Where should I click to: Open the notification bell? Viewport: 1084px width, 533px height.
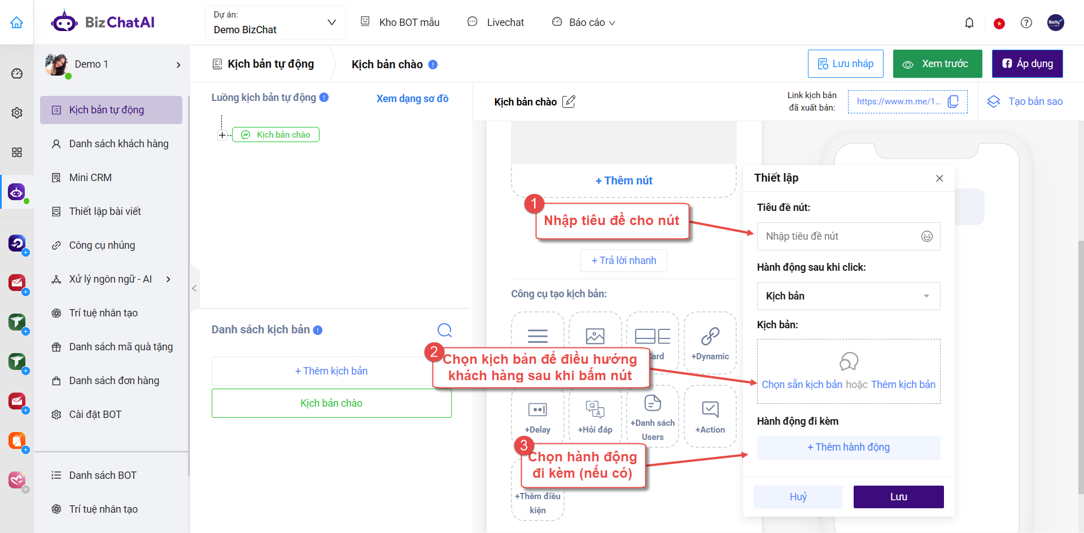pos(969,23)
